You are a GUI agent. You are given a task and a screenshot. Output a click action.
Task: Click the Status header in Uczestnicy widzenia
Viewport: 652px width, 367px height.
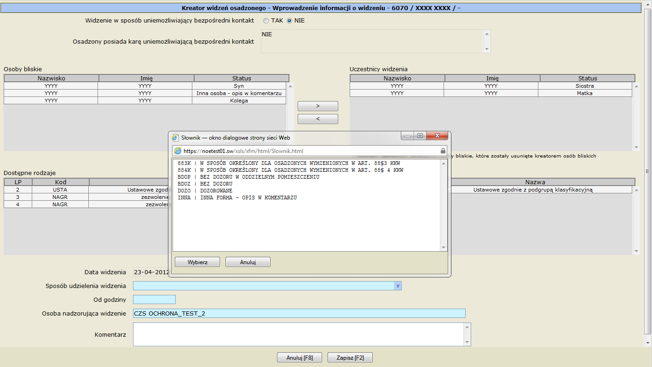click(588, 78)
